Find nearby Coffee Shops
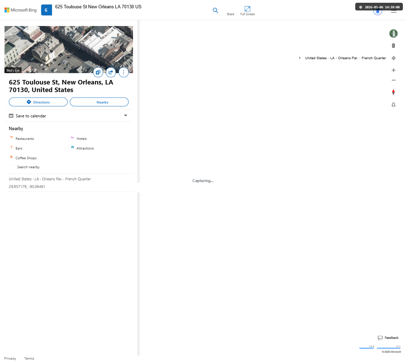Viewport: 406px width, 361px height. 26,158
